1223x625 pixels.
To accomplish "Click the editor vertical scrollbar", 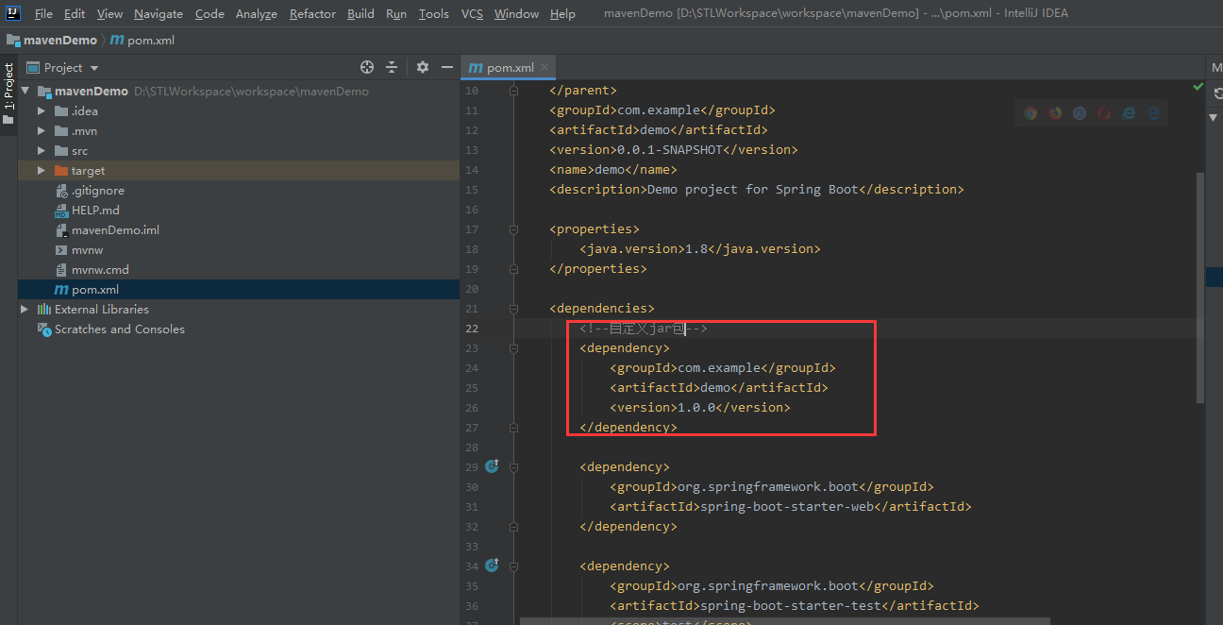I will [x=1200, y=287].
